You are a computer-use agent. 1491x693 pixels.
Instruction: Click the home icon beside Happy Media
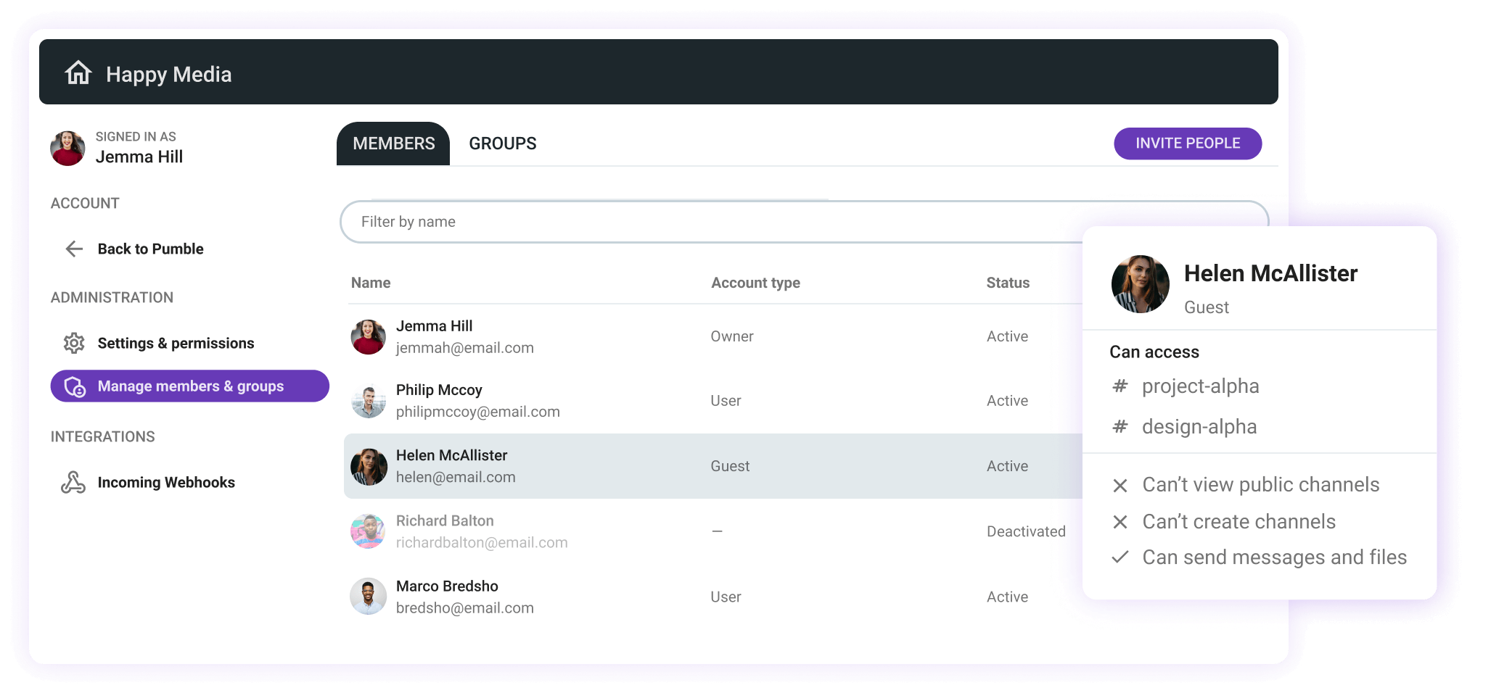point(78,73)
